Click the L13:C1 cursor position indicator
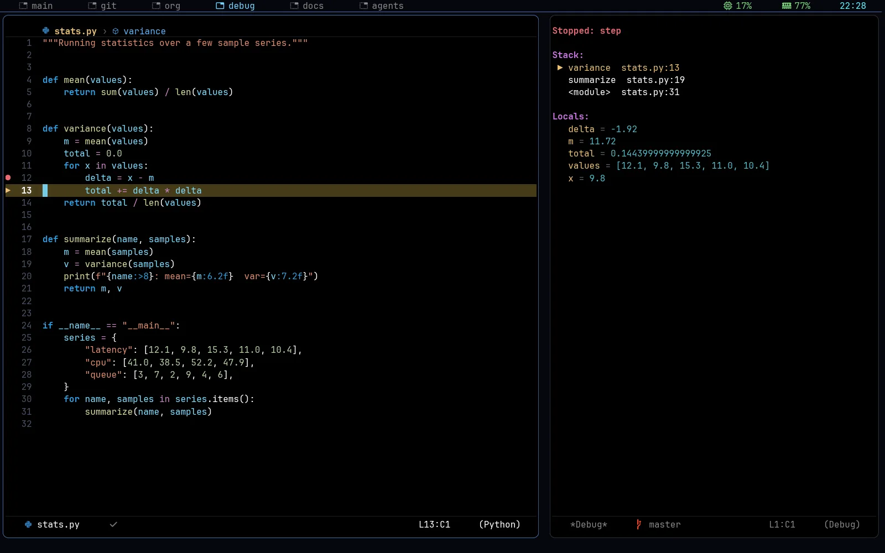 click(434, 524)
